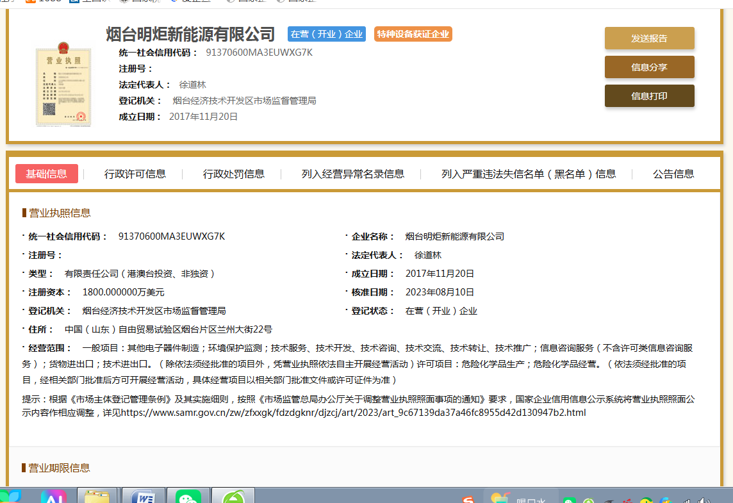Click the 发送报告 button

(x=649, y=38)
